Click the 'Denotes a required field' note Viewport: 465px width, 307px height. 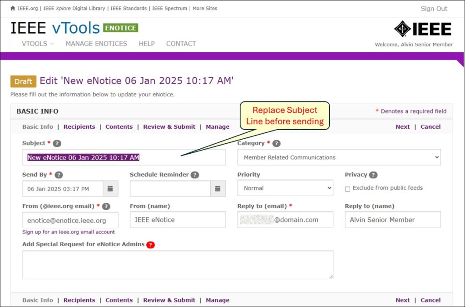411,111
